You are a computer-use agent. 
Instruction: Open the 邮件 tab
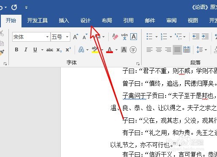(150, 21)
